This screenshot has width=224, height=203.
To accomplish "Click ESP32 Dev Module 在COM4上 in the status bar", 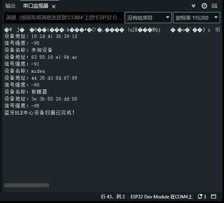I will tap(161, 197).
